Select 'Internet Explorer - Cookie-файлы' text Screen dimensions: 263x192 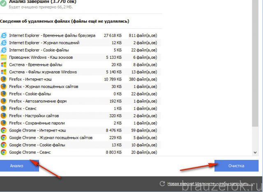39,50
